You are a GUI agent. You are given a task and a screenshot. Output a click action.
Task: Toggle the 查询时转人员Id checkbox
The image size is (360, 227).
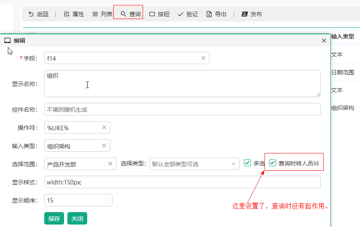[272, 163]
